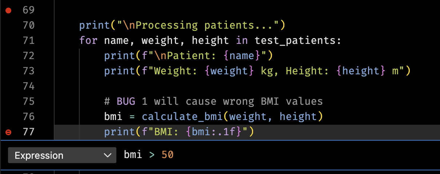Image resolution: width=440 pixels, height=174 pixels.
Task: Click the chevron arrow in Expression dropdown
Action: pos(107,156)
